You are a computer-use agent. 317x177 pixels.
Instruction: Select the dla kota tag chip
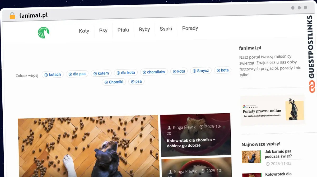coord(126,72)
